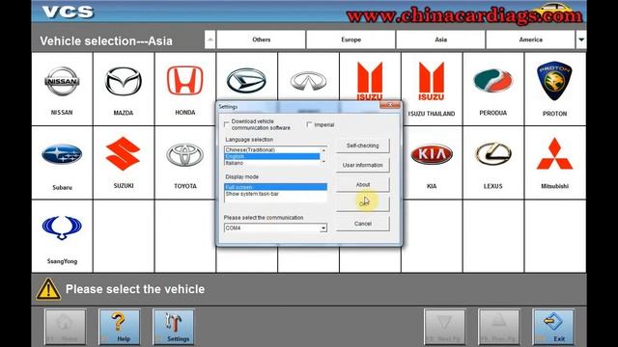This screenshot has height=347, width=618.
Task: Select Italiano in language list
Action: [272, 163]
